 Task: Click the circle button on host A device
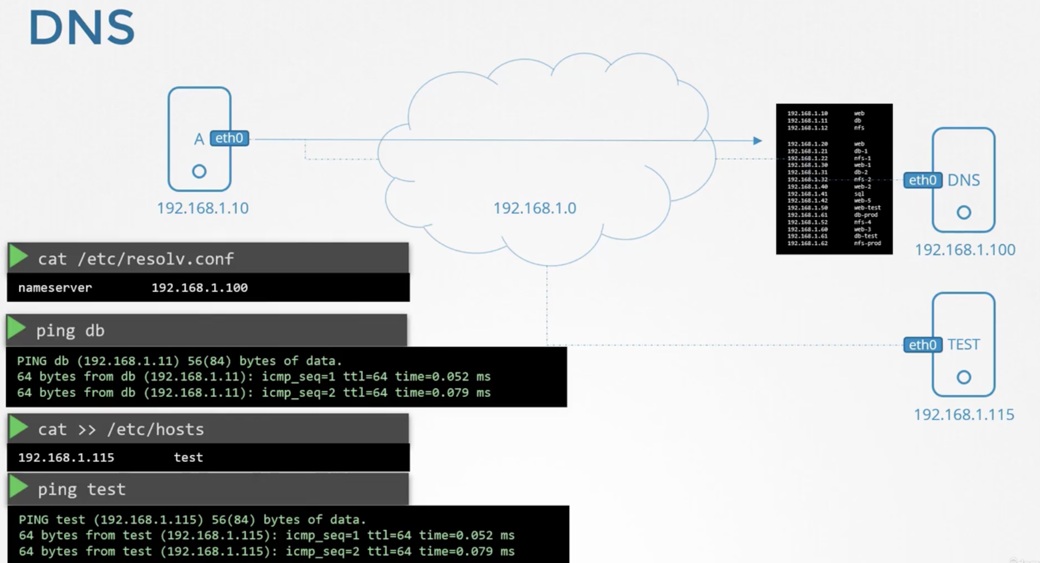pos(199,172)
